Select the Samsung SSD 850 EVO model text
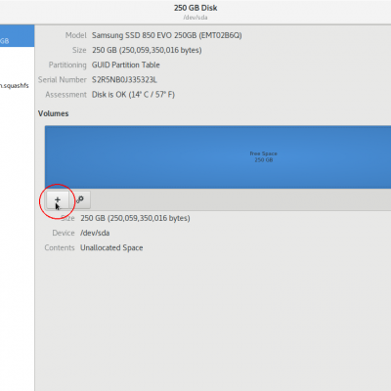The width and height of the screenshot is (391, 391). [167, 35]
